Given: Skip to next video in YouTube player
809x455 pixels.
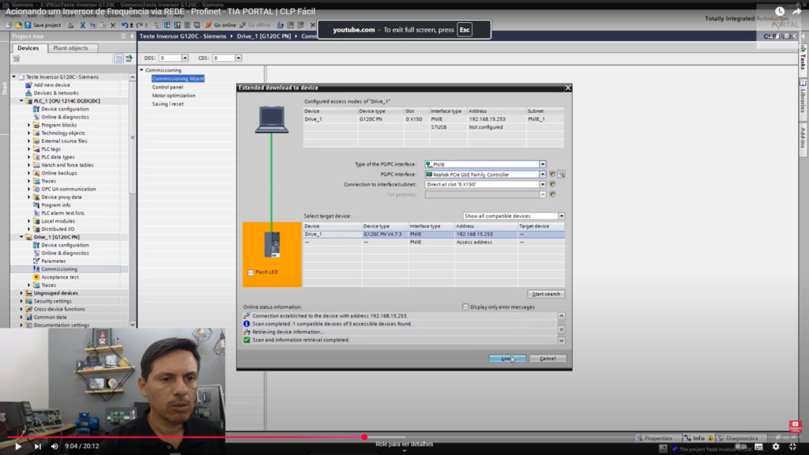Looking at the screenshot, I should pos(38,446).
